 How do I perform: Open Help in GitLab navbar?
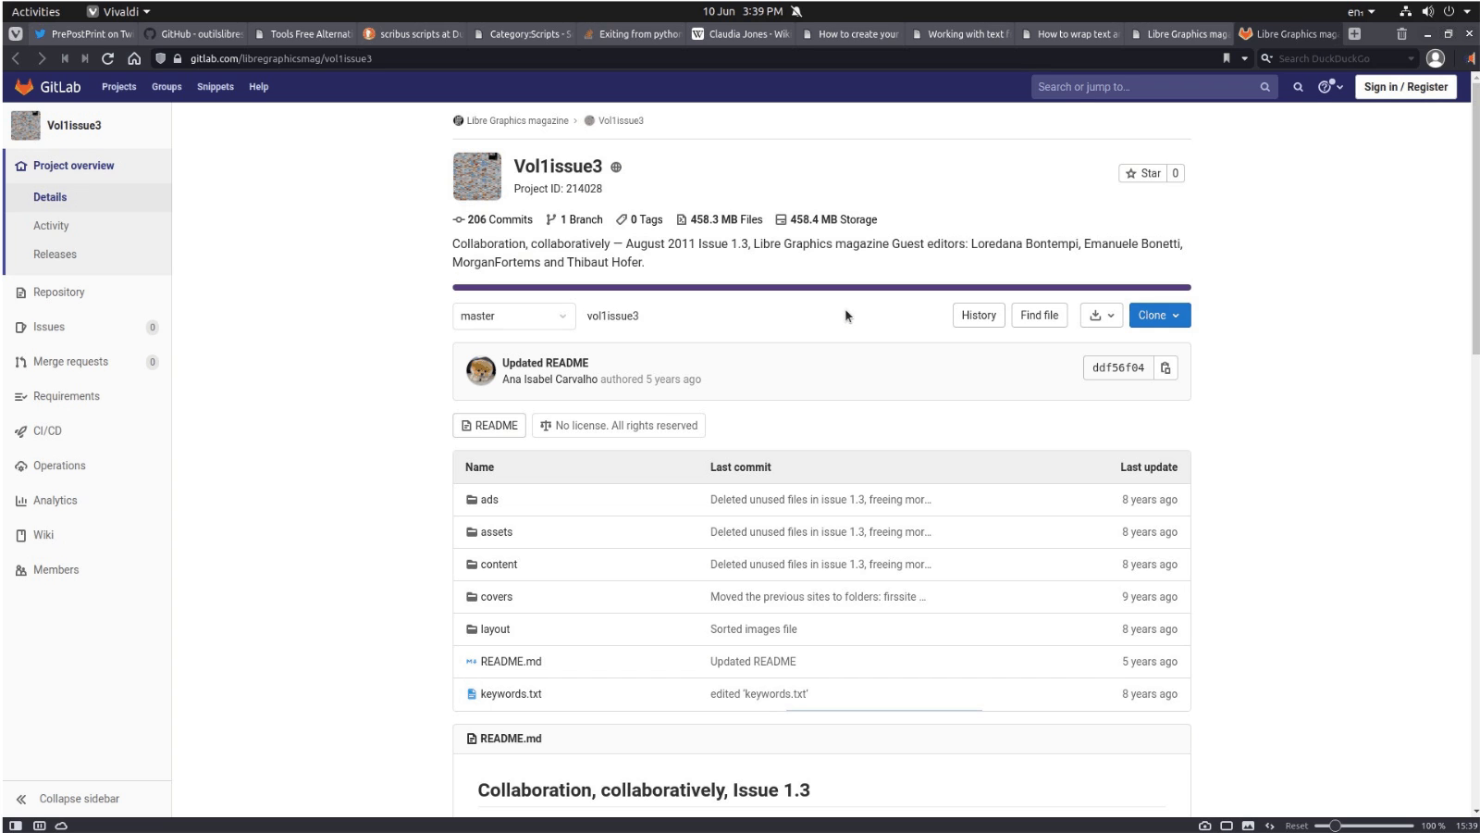[258, 87]
